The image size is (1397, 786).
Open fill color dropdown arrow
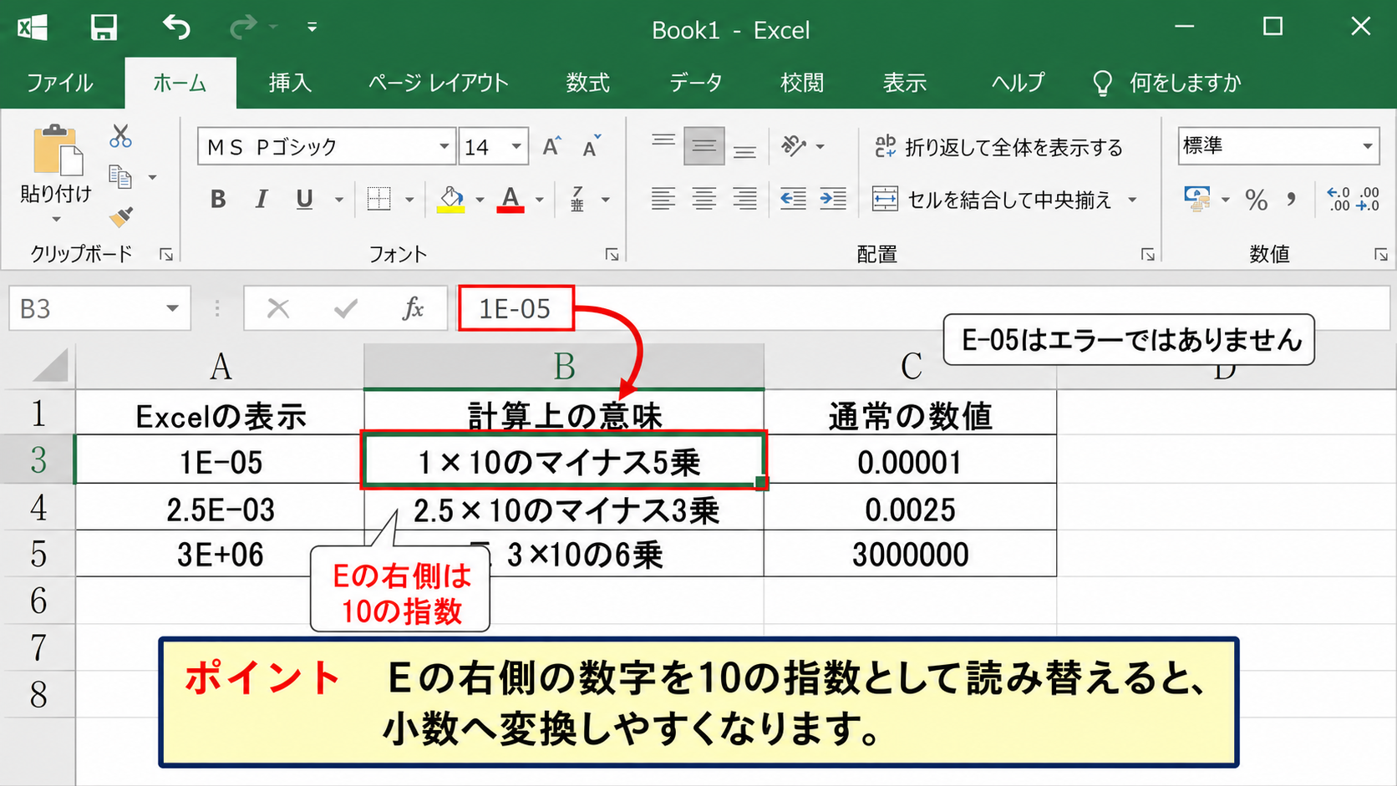point(480,200)
